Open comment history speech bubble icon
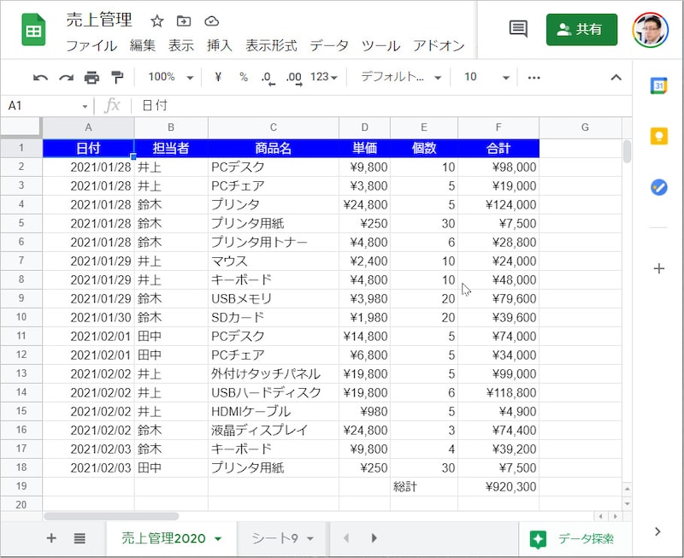 point(518,29)
